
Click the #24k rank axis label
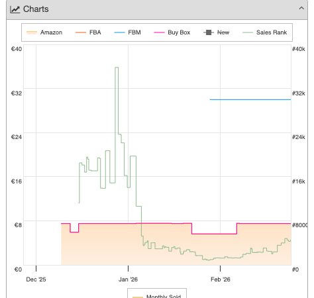click(x=299, y=137)
